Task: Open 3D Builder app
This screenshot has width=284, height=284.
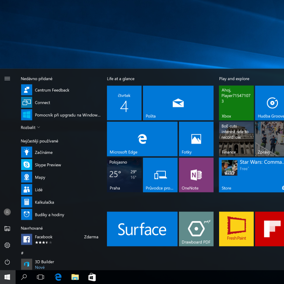Action: coord(61,264)
